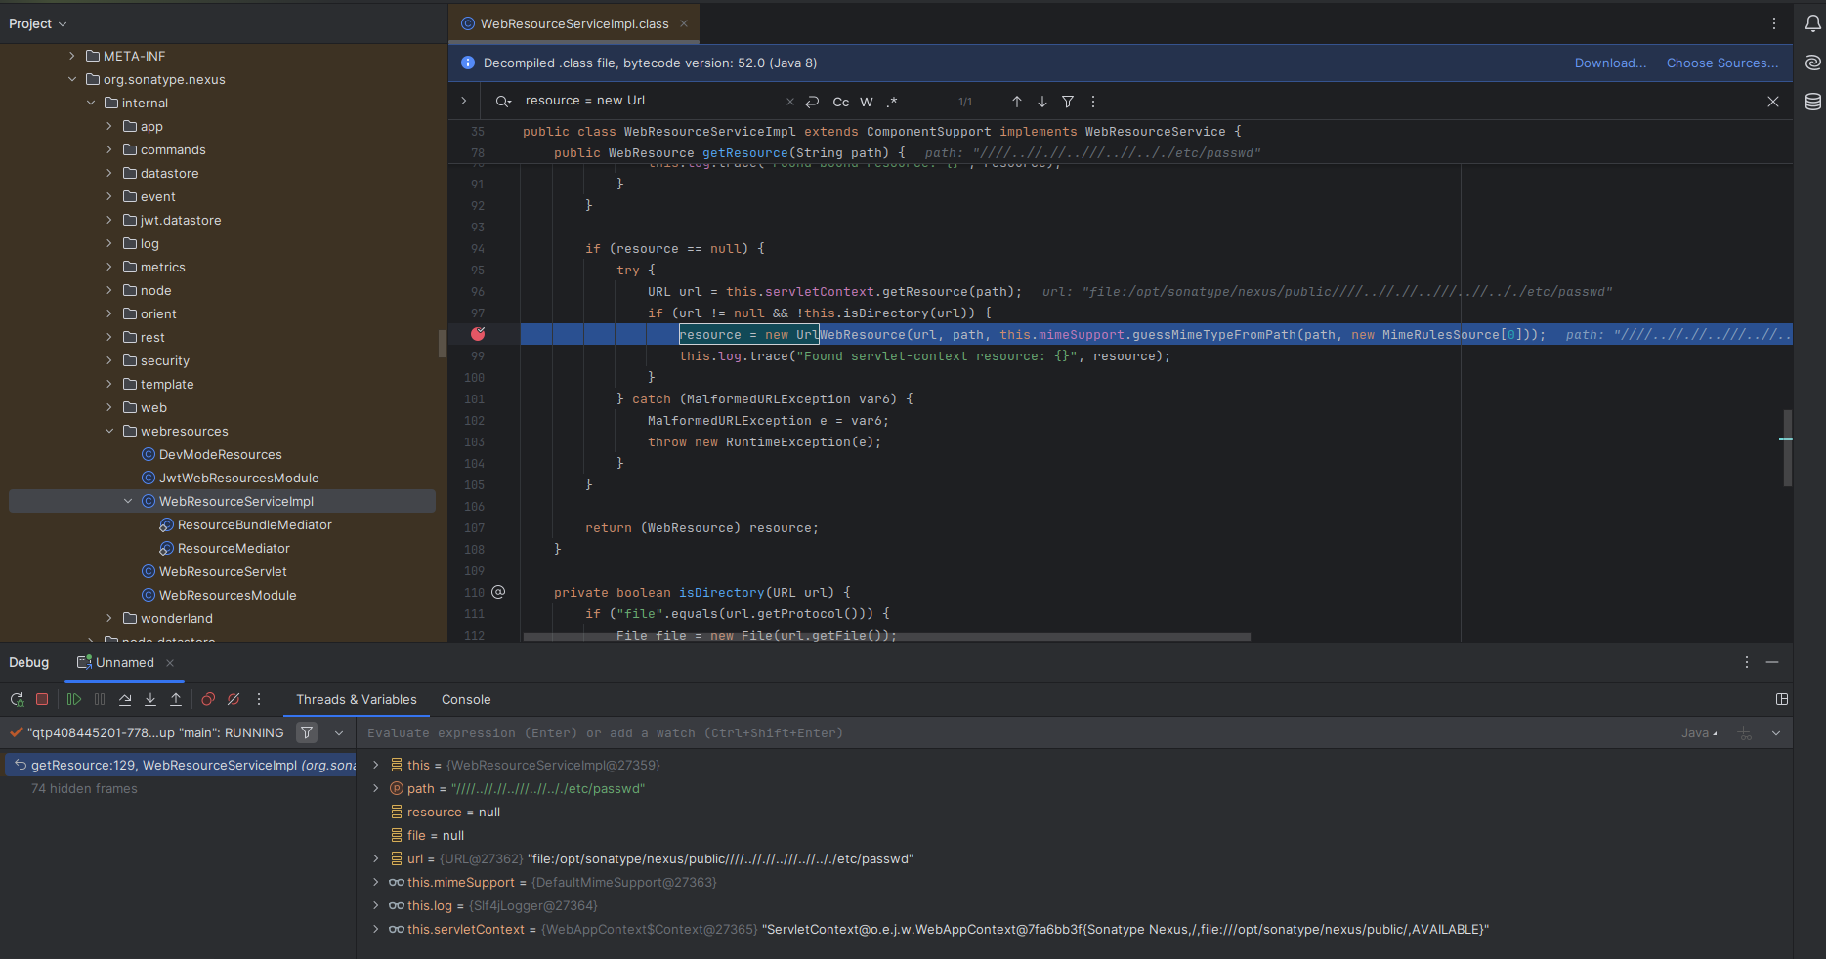The height and width of the screenshot is (959, 1826).
Task: Open View Breakpoints dialog icon
Action: coord(208,699)
